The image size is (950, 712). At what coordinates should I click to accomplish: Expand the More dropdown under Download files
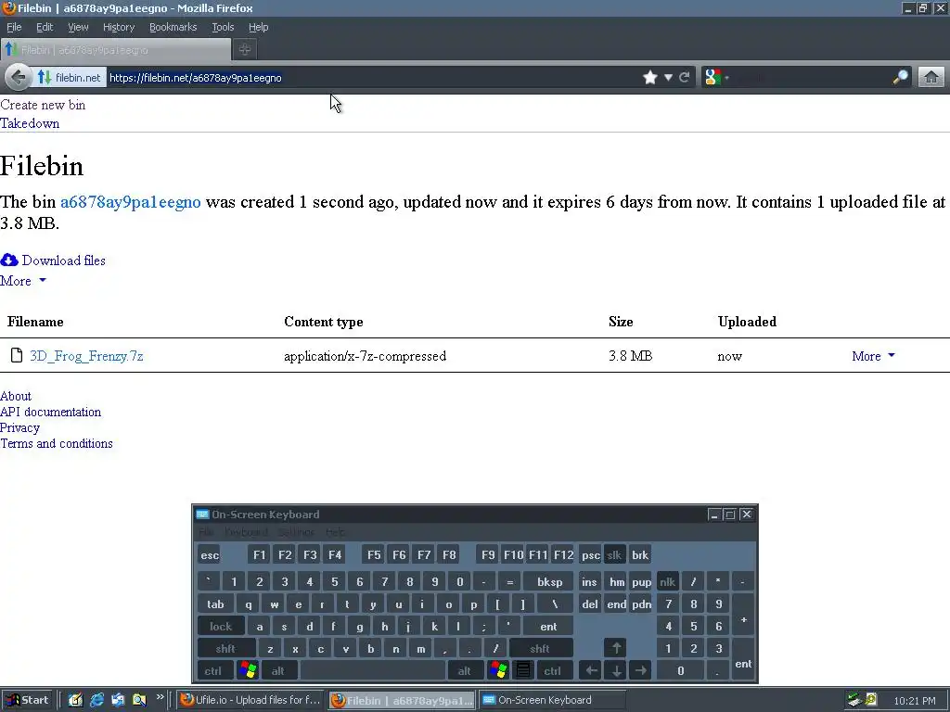23,281
